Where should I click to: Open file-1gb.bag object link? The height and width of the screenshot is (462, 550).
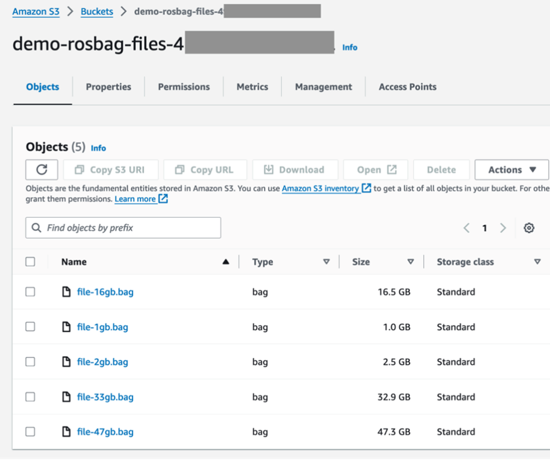point(102,327)
